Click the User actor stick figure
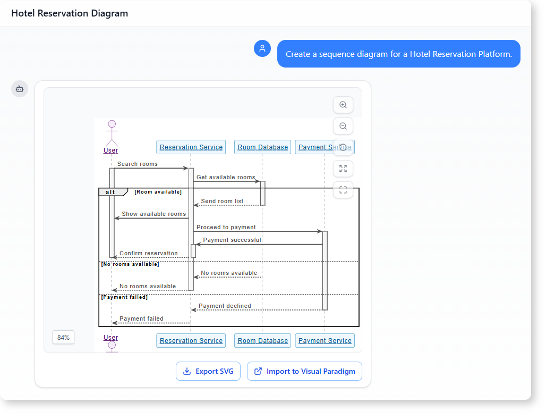This screenshot has height=419, width=546. point(112,132)
